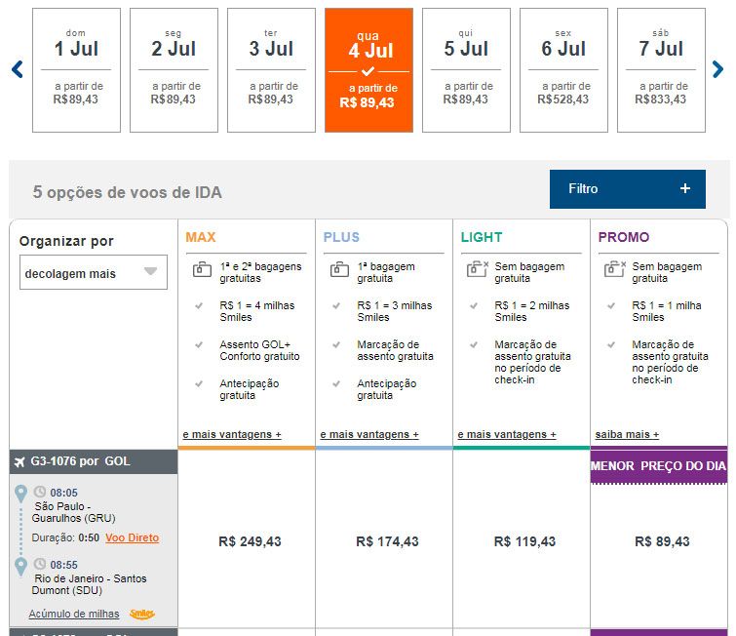The height and width of the screenshot is (636, 736).
Task: Click the departure location pin icon
Action: (20, 494)
